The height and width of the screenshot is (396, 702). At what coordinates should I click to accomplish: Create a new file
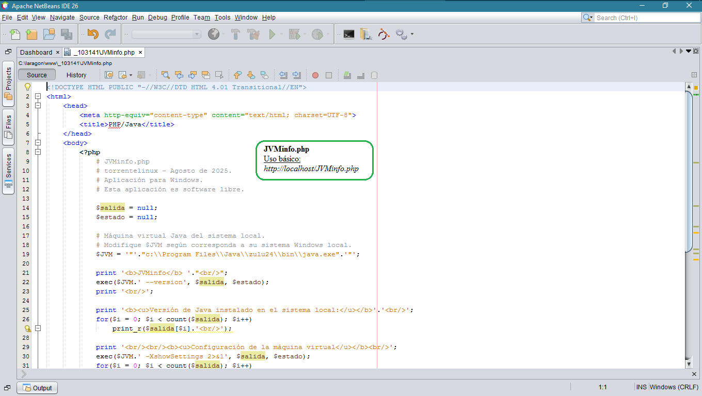(14, 34)
